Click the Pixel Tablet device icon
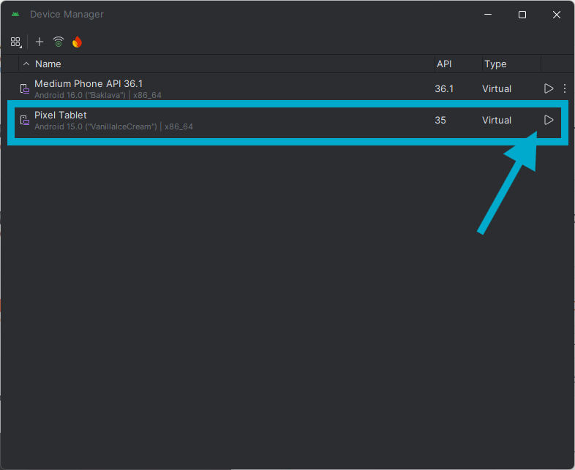The image size is (575, 470). click(24, 121)
